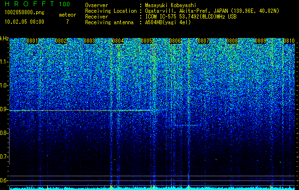Click the 0.7 frequency axis label

4,157
